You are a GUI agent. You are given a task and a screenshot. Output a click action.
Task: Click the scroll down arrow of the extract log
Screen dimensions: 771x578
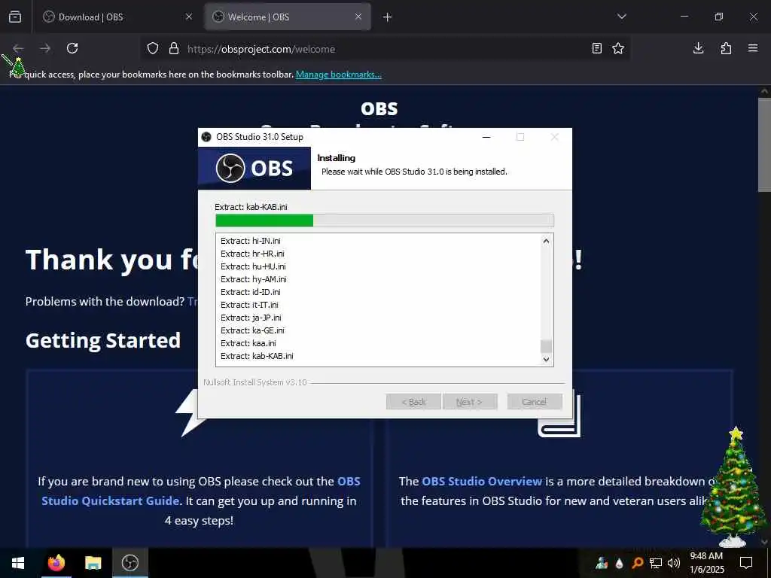(546, 359)
